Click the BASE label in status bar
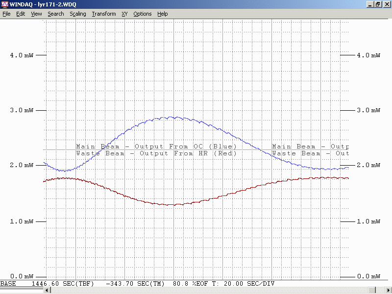Viewport: 392px width, 294px height. click(8, 284)
